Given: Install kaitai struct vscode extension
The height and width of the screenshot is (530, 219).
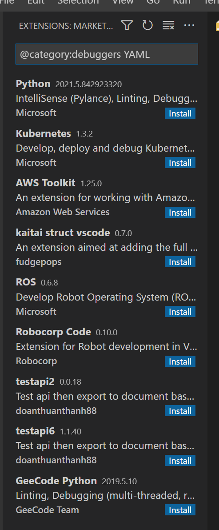Looking at the screenshot, I should 180,262.
